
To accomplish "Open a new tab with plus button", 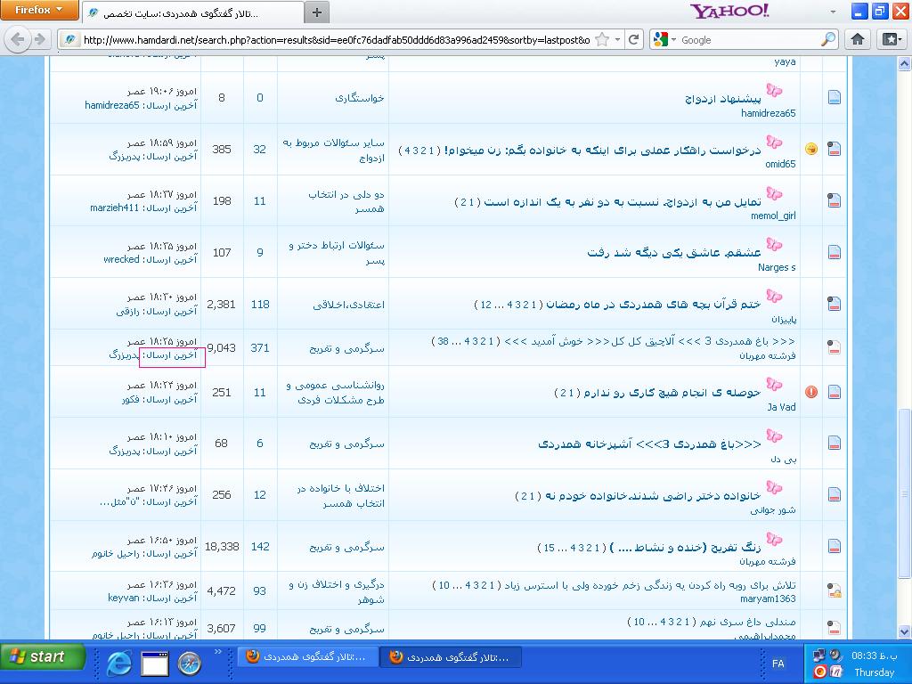I will point(317,12).
